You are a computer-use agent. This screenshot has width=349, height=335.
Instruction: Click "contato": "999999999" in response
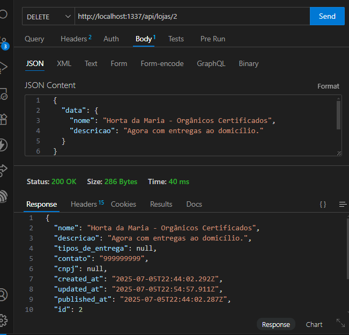[101, 259]
